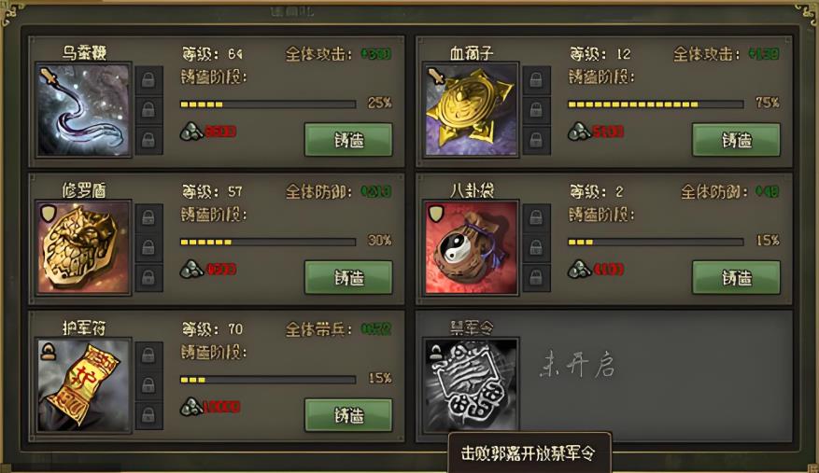Screen dimensions: 819x473
Task: Click the locked grayscale 禁军令 item
Action: pyautogui.click(x=471, y=385)
